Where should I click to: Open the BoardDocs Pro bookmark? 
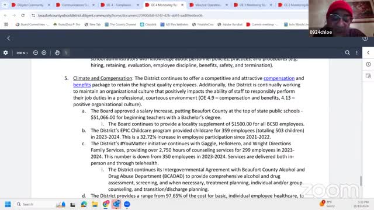(x=67, y=24)
